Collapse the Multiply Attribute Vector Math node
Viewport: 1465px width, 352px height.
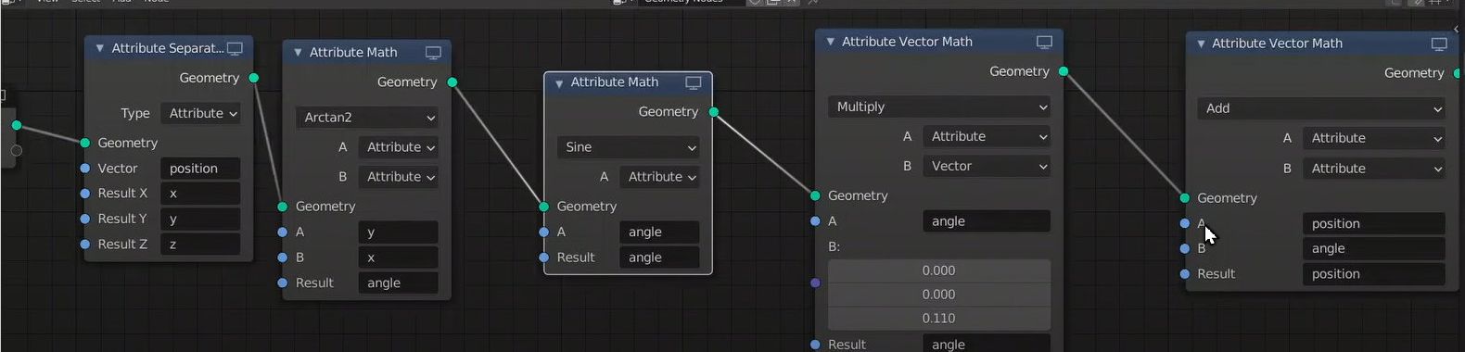(x=831, y=42)
